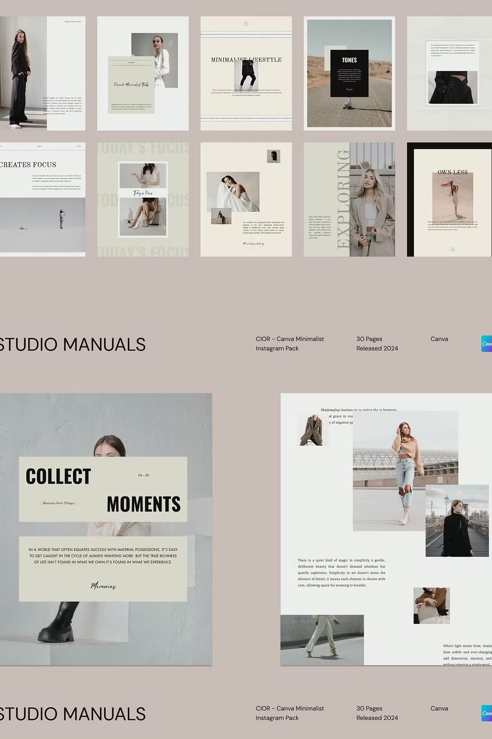Click the walking legs photo at bottom
Screen dimensions: 492x739
click(322, 640)
